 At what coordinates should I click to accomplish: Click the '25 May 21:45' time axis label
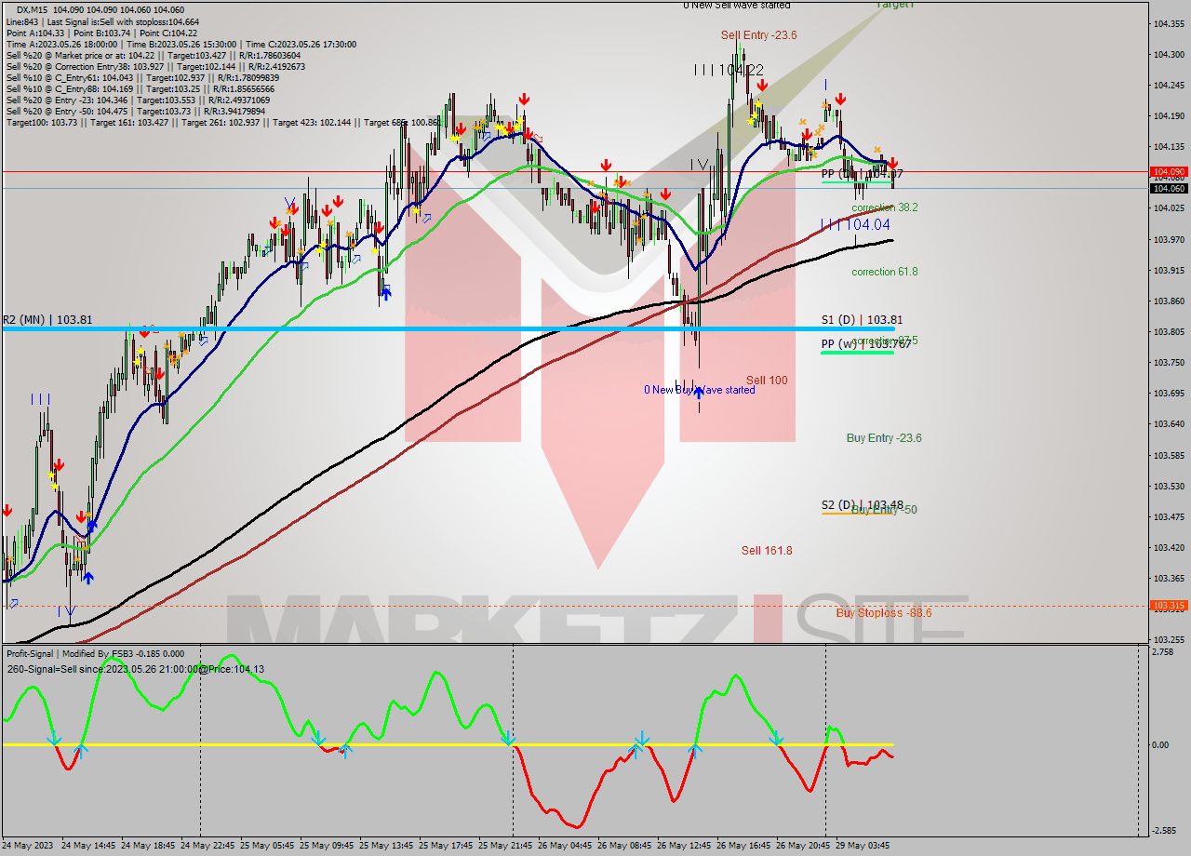505,846
